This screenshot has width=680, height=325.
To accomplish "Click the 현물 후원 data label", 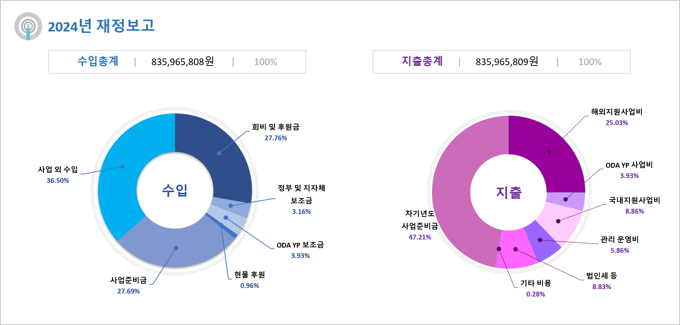I will (x=250, y=275).
